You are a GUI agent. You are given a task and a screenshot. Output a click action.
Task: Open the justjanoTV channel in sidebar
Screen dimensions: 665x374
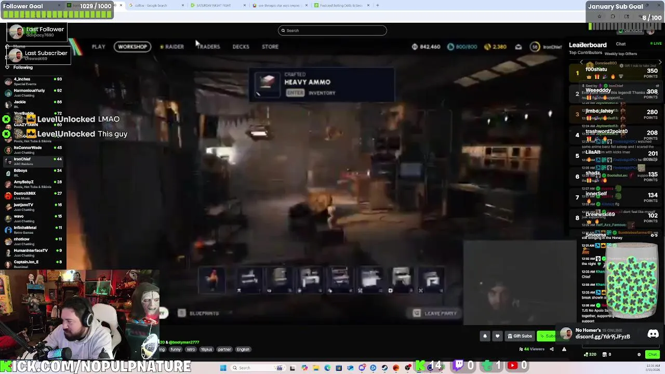33,207
